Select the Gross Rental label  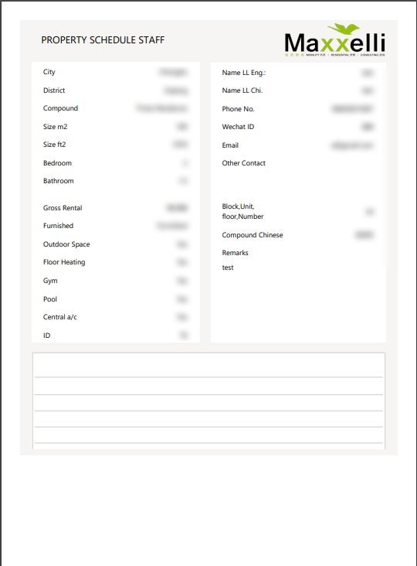point(63,208)
